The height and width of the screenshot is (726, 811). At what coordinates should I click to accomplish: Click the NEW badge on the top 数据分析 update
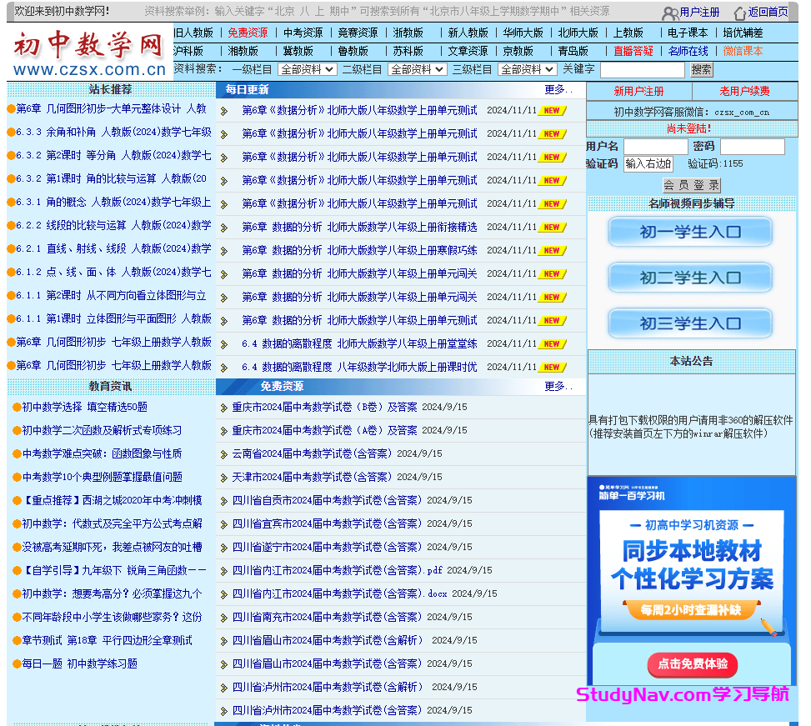(553, 110)
